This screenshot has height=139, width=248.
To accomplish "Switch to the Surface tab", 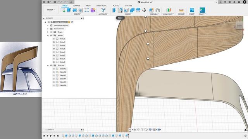I will [x=77, y=6].
